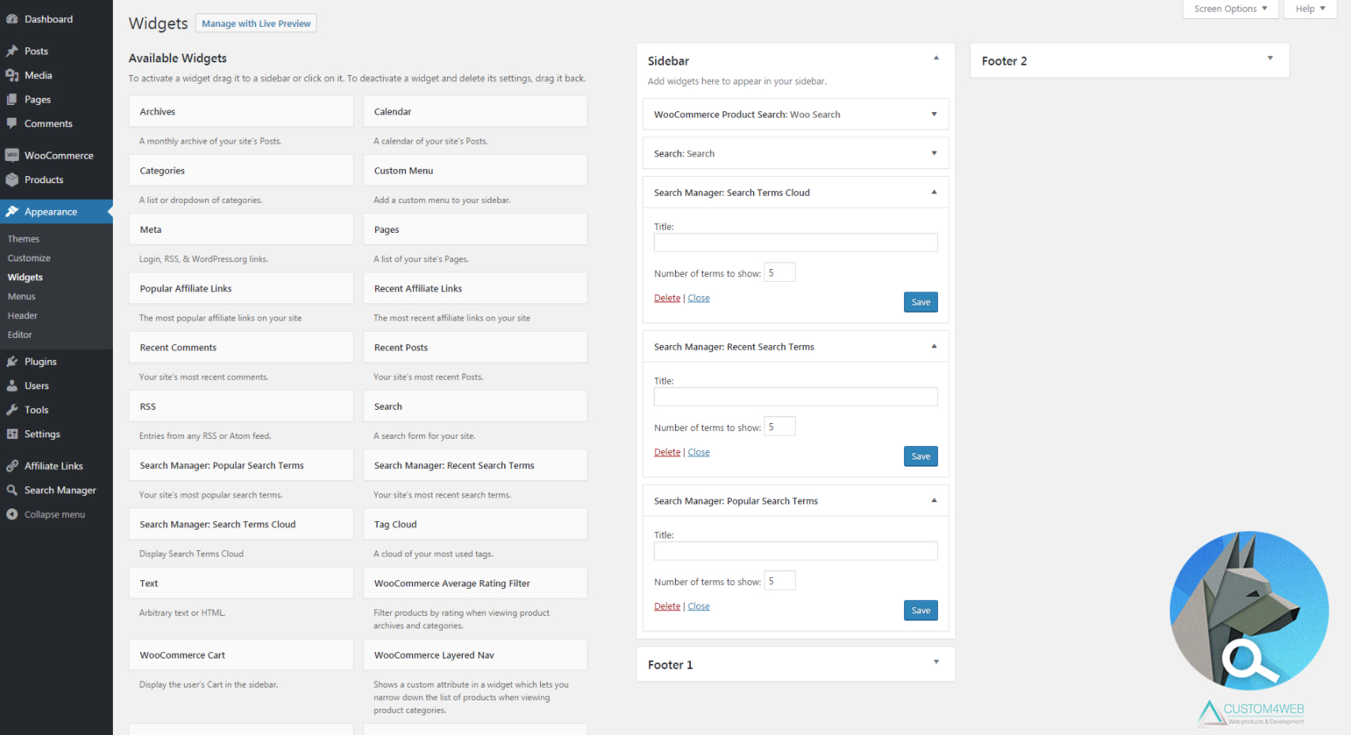This screenshot has height=735, width=1351.
Task: Select the Text available widget
Action: [x=241, y=583]
